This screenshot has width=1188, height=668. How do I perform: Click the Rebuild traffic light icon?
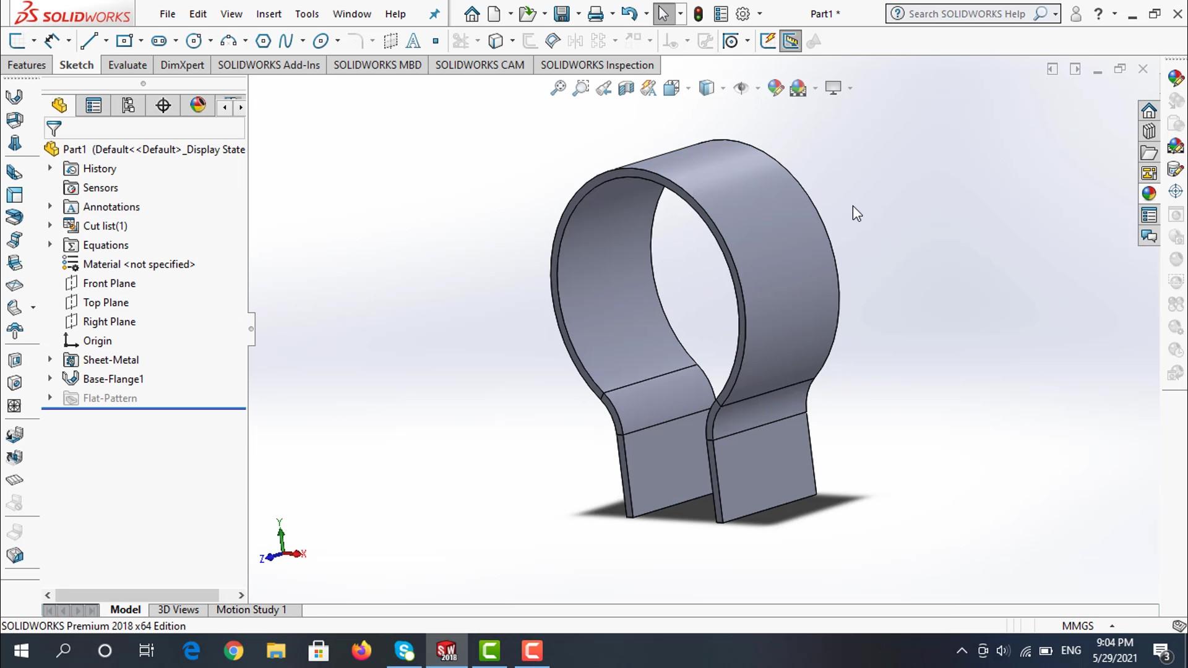click(x=698, y=14)
